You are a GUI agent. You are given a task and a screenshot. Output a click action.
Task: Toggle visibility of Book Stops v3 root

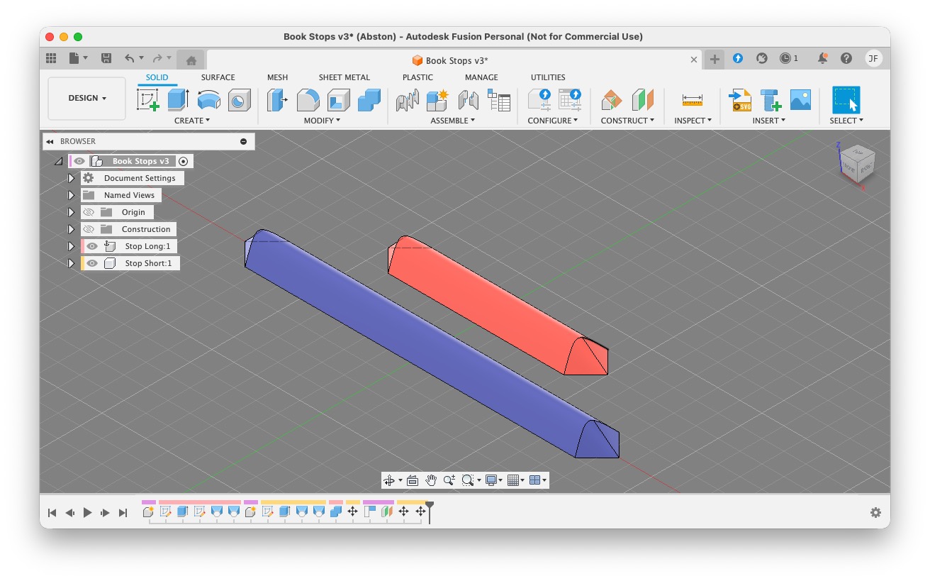click(79, 161)
